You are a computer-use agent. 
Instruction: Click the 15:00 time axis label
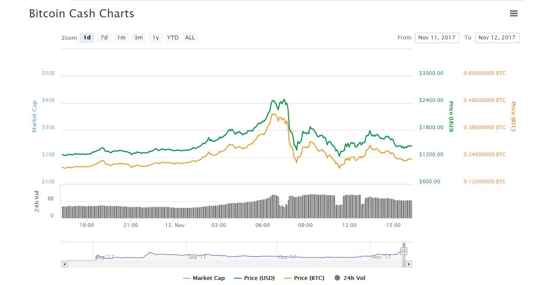(393, 225)
